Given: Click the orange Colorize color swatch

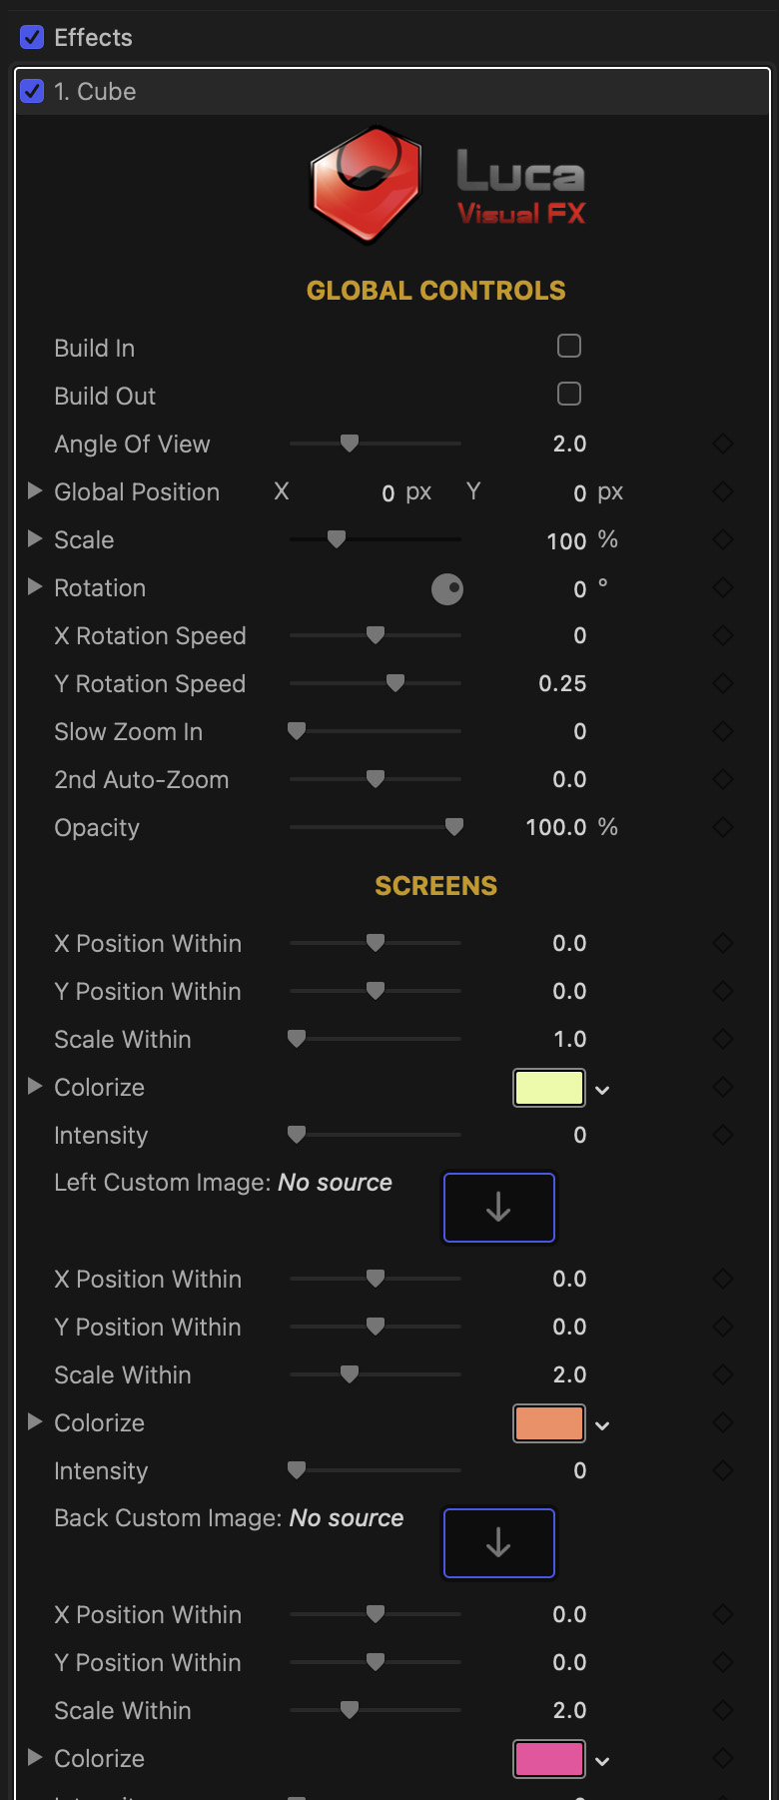Looking at the screenshot, I should 548,1423.
